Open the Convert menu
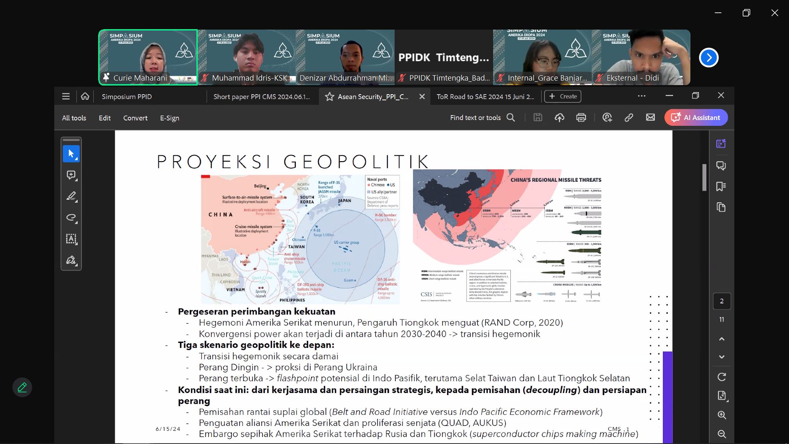Image resolution: width=789 pixels, height=444 pixels. (x=135, y=118)
